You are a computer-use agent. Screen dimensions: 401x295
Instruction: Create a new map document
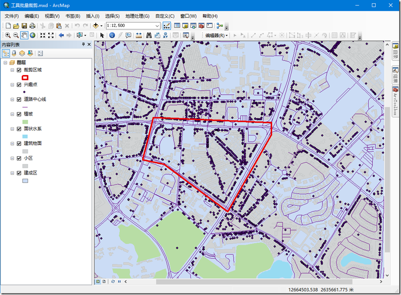tap(8, 25)
